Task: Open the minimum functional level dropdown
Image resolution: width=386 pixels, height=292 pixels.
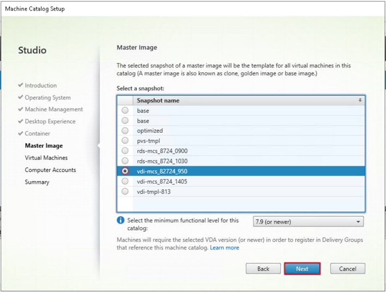Action: click(308, 222)
